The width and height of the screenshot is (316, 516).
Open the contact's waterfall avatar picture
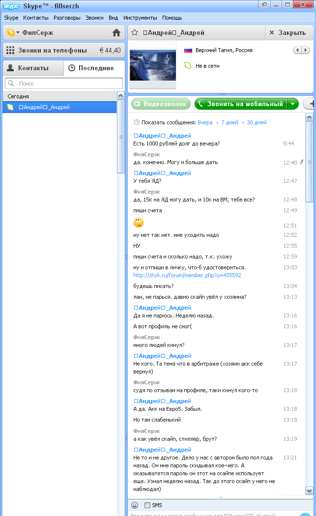tap(153, 65)
